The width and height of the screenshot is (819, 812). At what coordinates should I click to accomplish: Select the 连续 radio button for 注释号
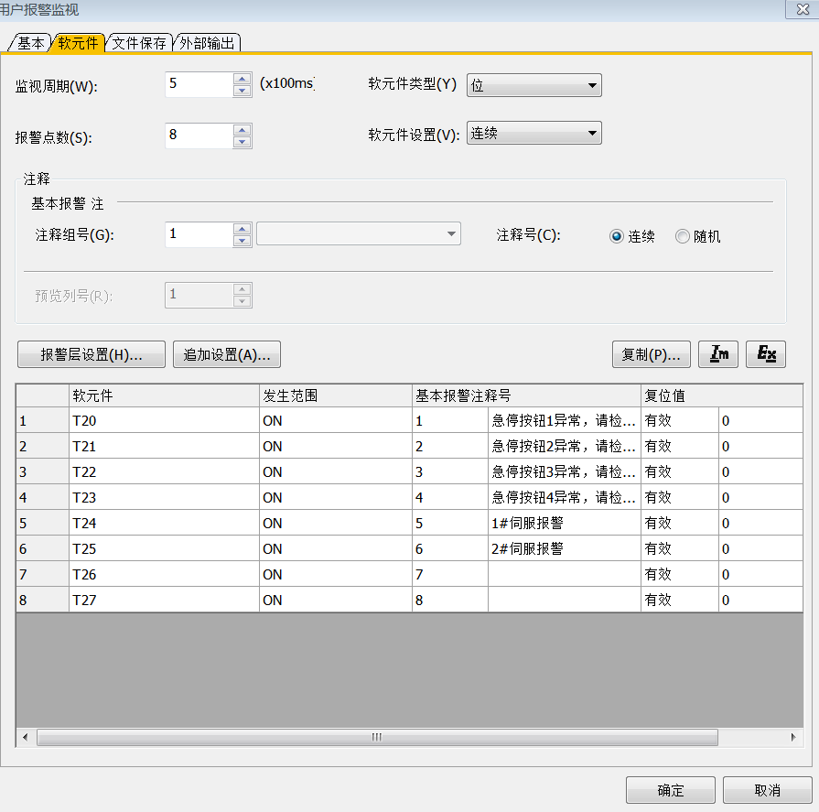click(617, 236)
